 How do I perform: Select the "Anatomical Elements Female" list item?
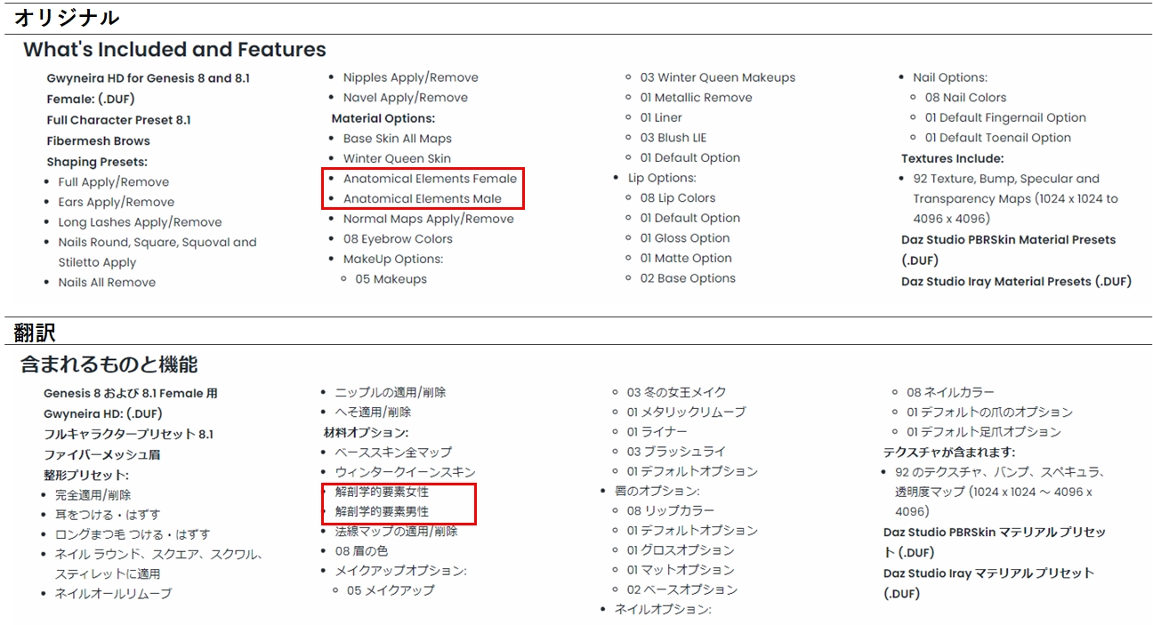tap(430, 179)
